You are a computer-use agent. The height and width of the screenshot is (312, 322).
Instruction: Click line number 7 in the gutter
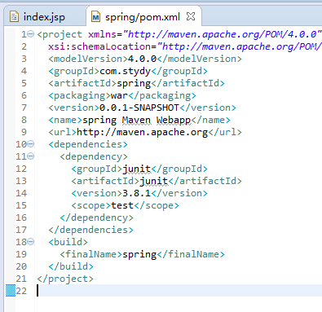click(x=24, y=108)
